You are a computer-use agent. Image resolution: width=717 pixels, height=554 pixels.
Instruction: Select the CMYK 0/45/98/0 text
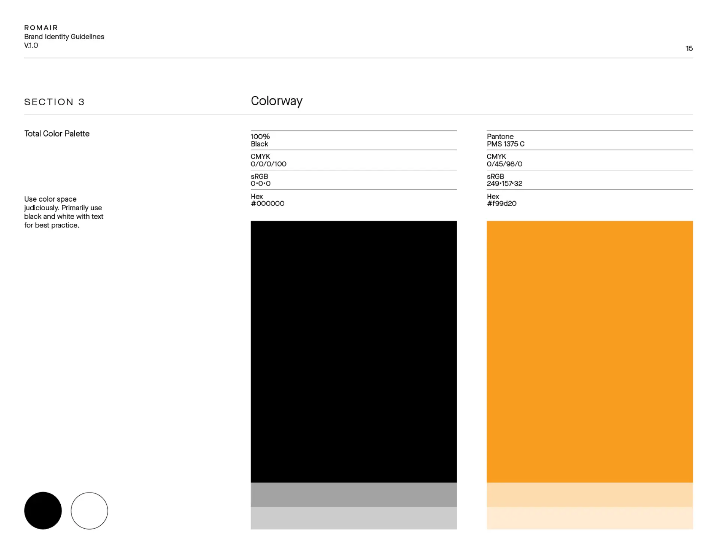coord(504,164)
